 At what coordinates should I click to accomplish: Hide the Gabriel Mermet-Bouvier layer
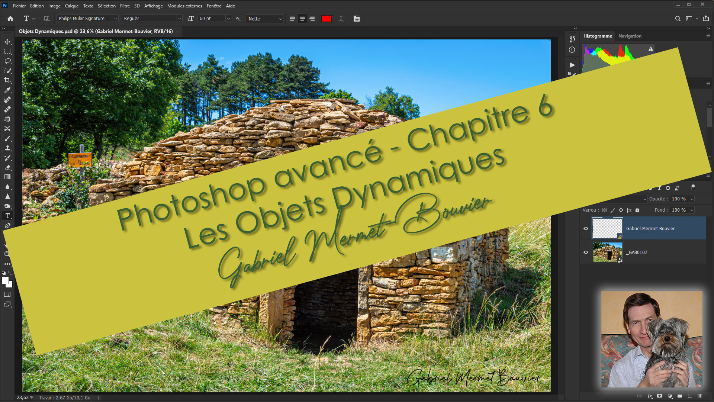[x=586, y=228]
